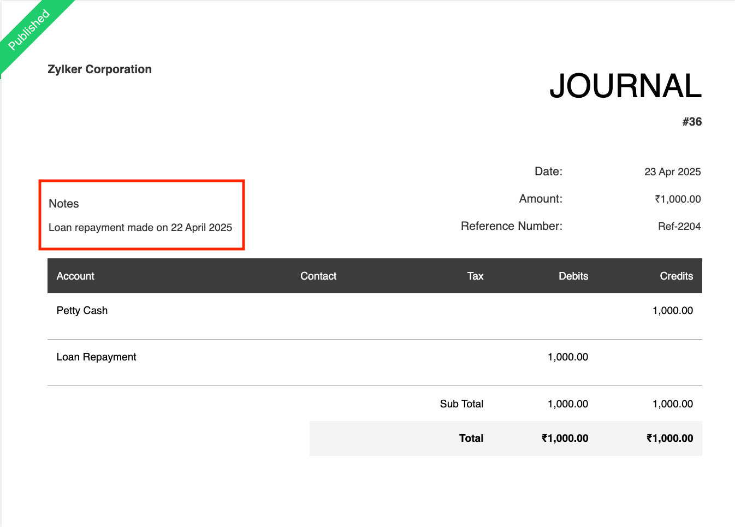Select the amount value ₹1,000.00

click(x=678, y=199)
